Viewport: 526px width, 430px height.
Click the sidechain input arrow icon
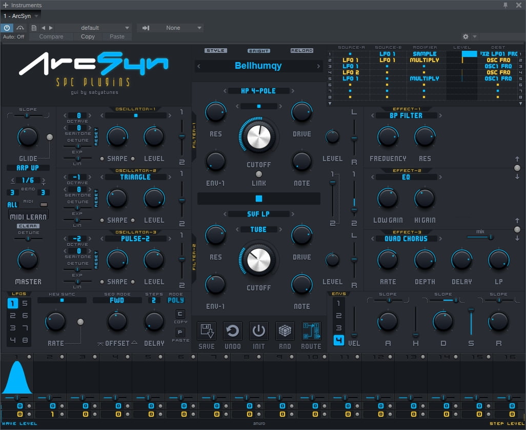point(146,28)
